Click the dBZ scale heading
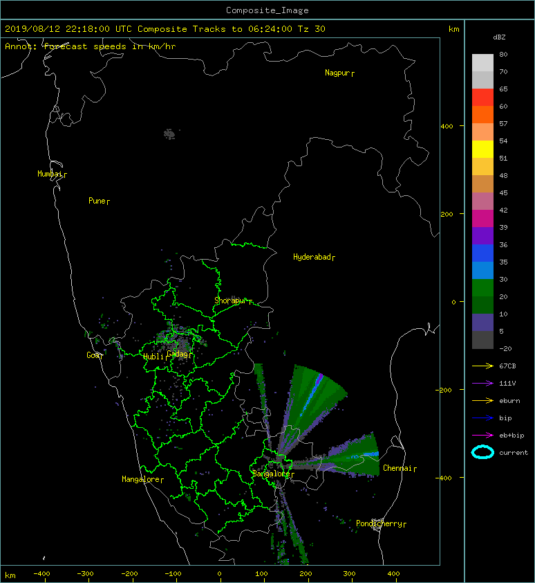Viewport: 535px width, 583px height. click(499, 37)
